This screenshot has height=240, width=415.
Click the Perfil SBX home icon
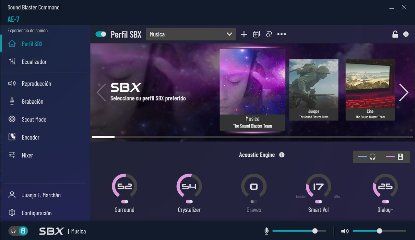pos(12,44)
